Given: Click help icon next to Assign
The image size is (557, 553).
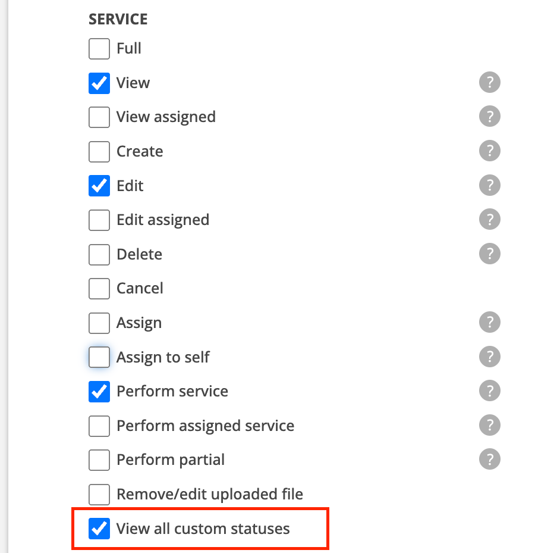Looking at the screenshot, I should [x=489, y=323].
